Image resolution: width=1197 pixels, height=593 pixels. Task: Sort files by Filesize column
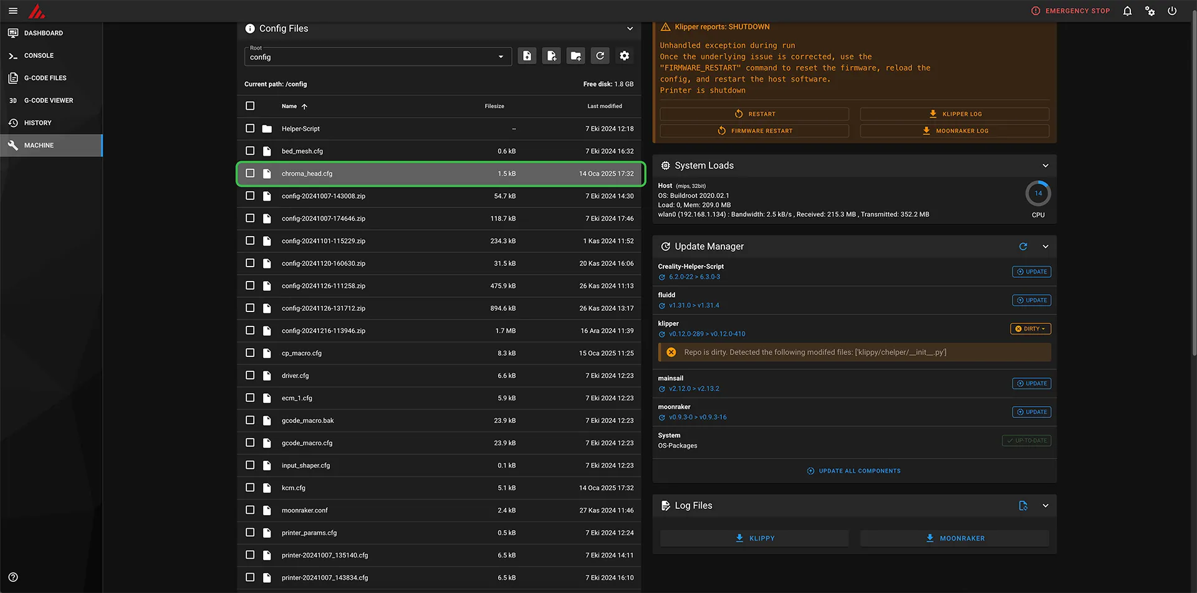pyautogui.click(x=494, y=106)
